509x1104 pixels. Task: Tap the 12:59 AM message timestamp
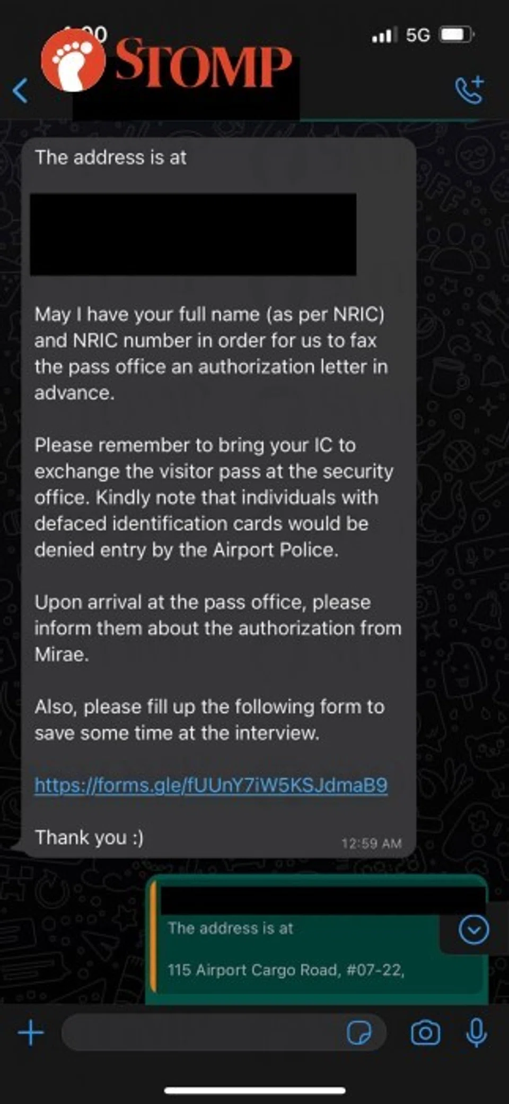tap(371, 843)
